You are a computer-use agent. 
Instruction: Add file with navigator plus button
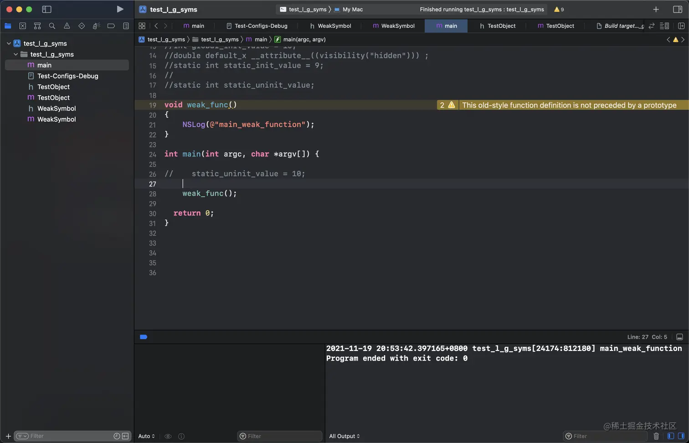8,436
